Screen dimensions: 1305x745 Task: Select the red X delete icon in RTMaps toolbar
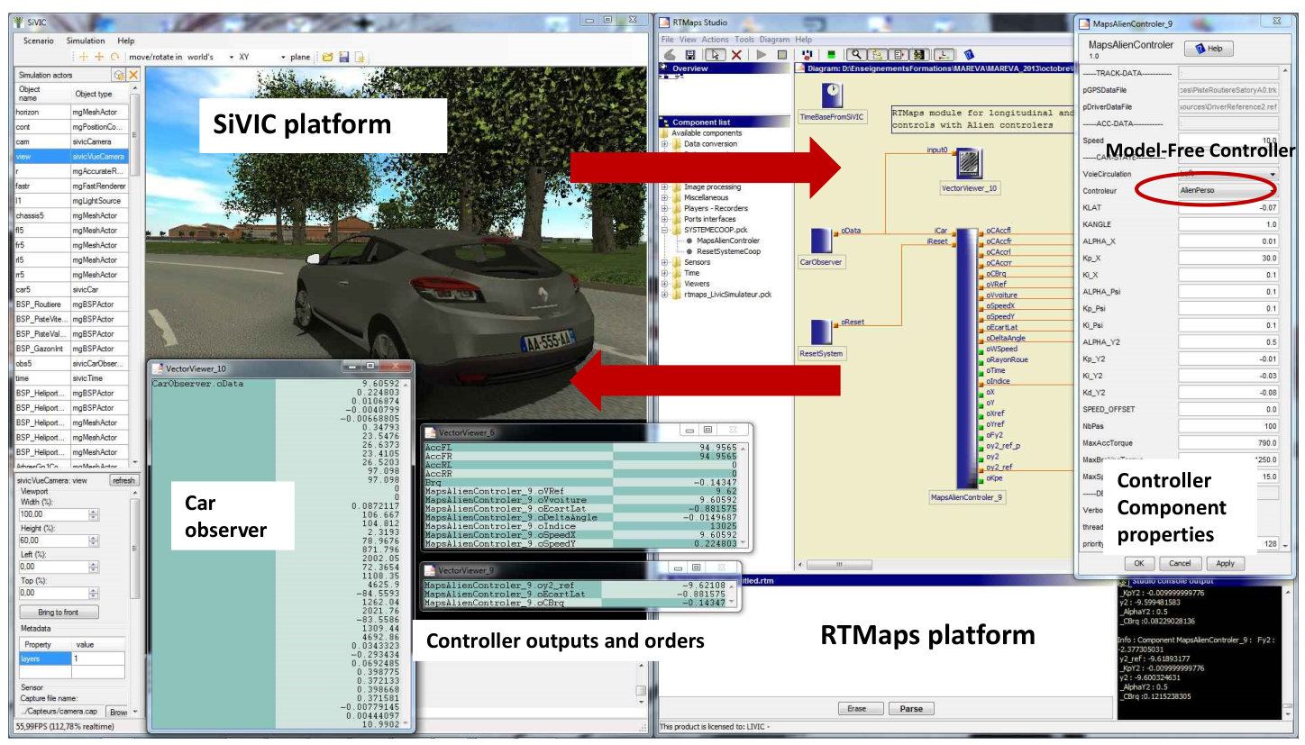coord(736,55)
